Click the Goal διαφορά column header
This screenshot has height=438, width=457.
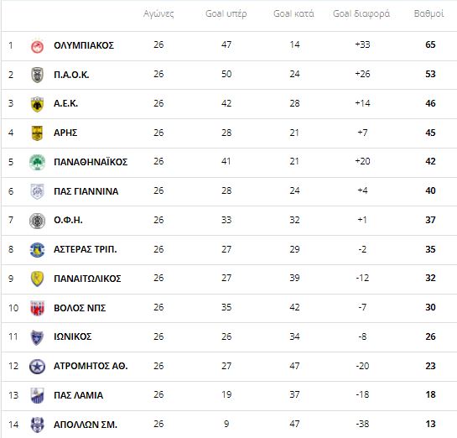tap(361, 13)
